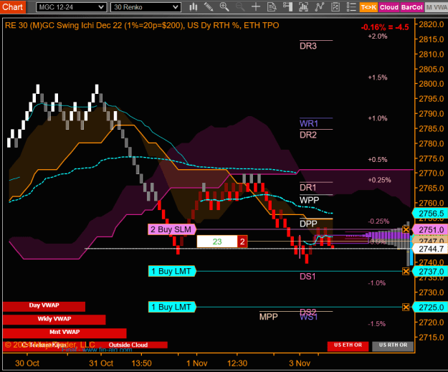448x372 pixels.
Task: Click the 2756.5 cyan price marker
Action: click(x=430, y=214)
